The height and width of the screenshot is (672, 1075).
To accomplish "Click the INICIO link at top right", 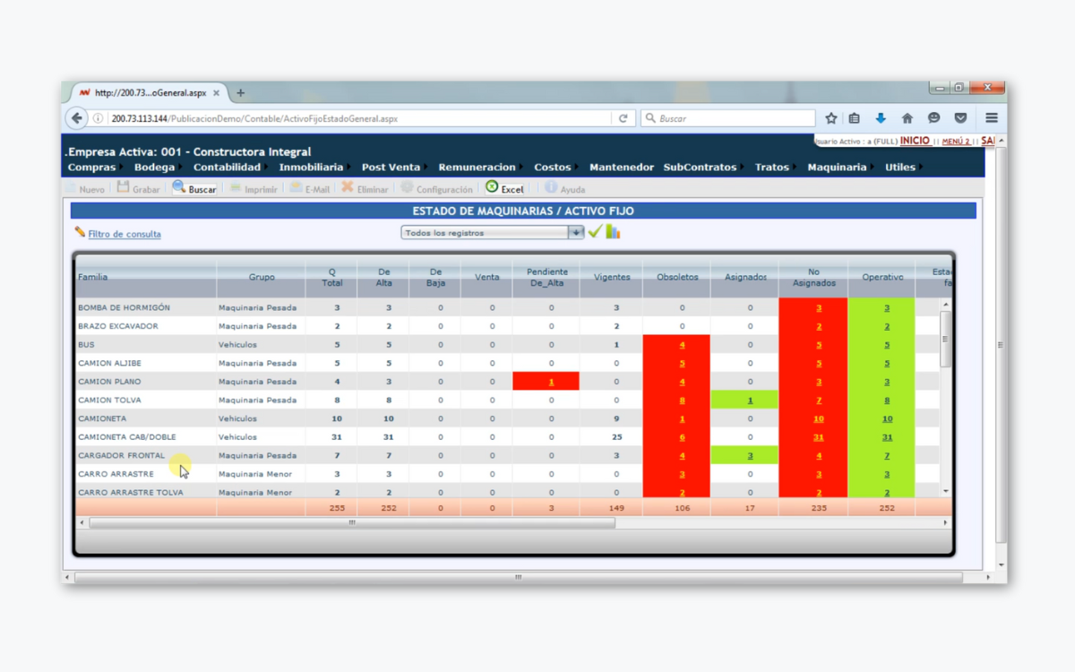I will point(915,141).
